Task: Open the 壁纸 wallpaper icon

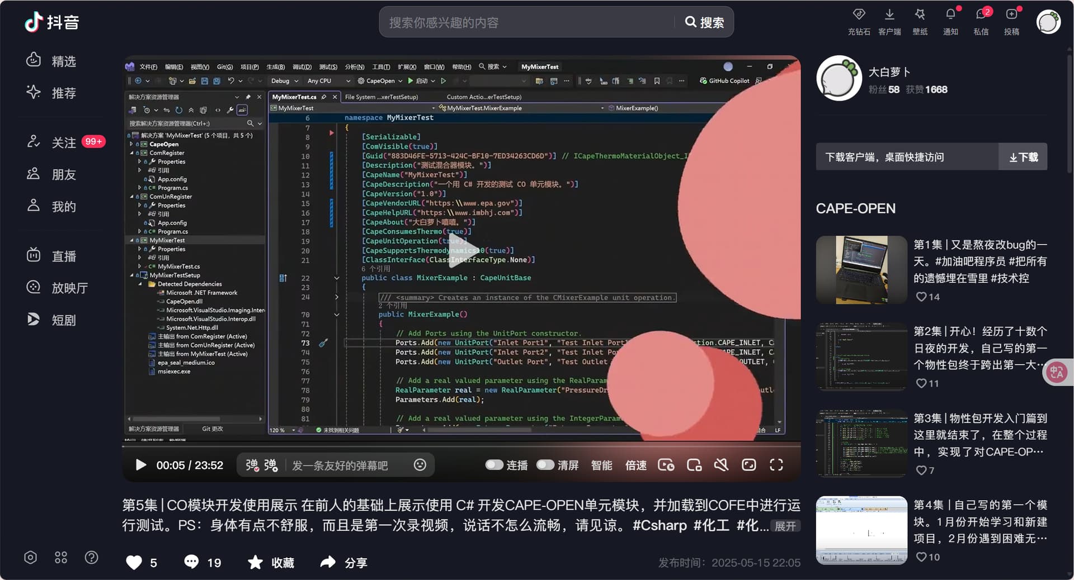Action: 920,21
